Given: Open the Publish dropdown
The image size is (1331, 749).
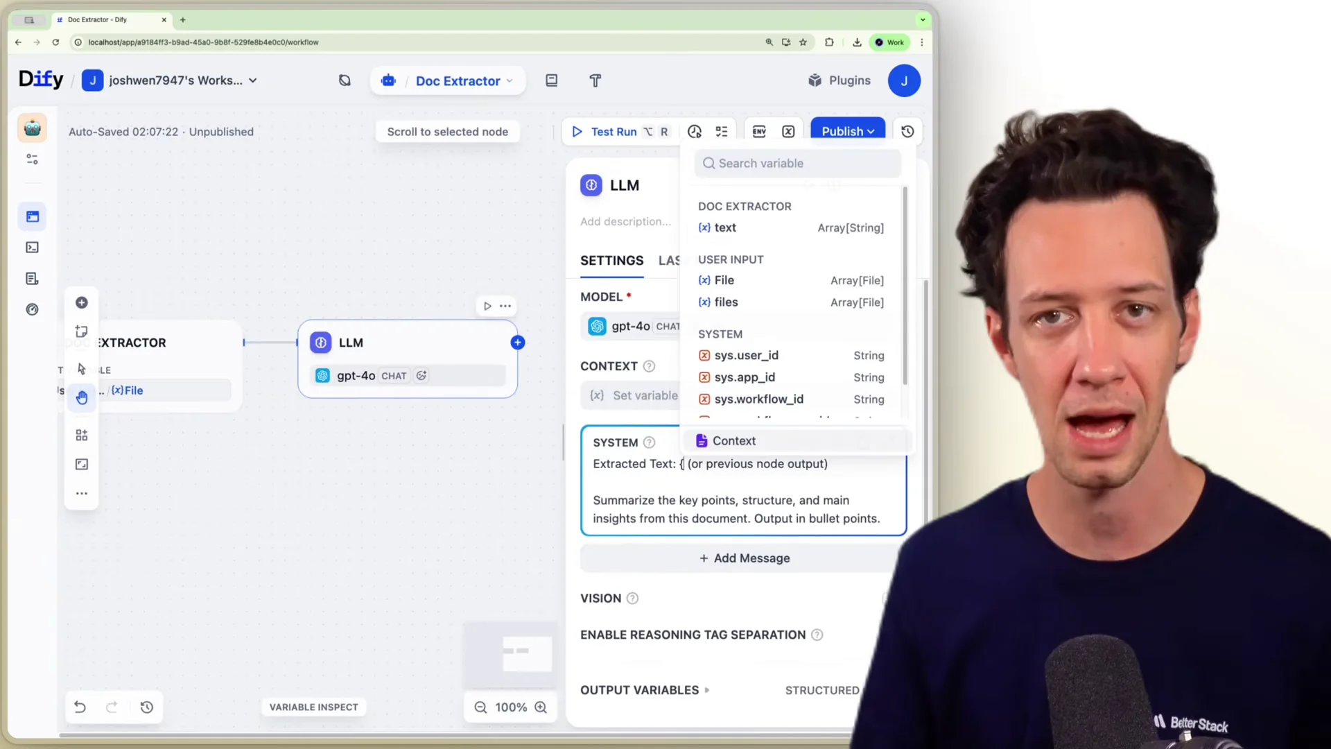Looking at the screenshot, I should [x=847, y=132].
